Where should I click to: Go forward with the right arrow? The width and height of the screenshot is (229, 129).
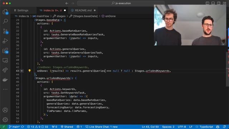click(73, 3)
